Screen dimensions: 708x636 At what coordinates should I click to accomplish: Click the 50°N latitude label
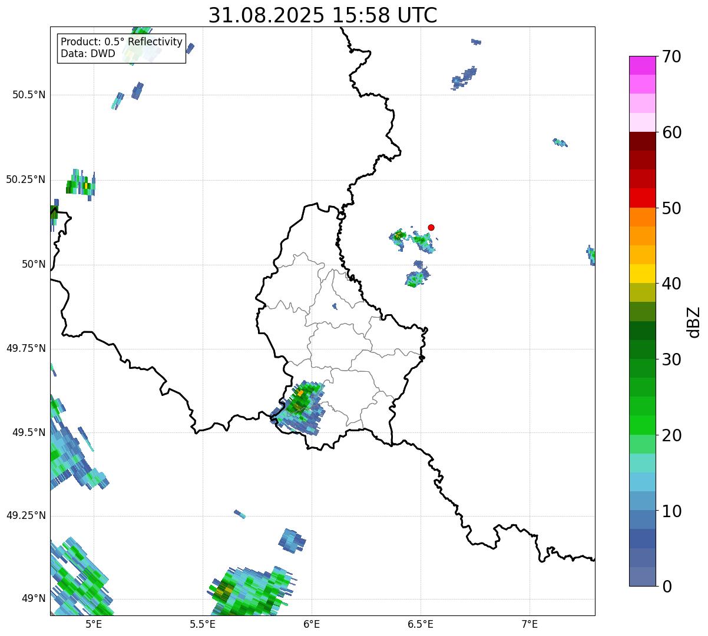34,264
